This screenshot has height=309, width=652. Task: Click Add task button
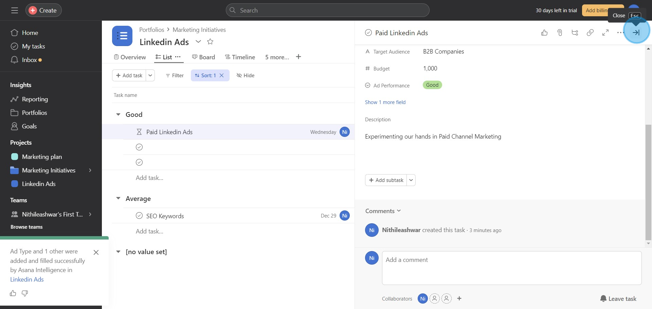point(129,76)
